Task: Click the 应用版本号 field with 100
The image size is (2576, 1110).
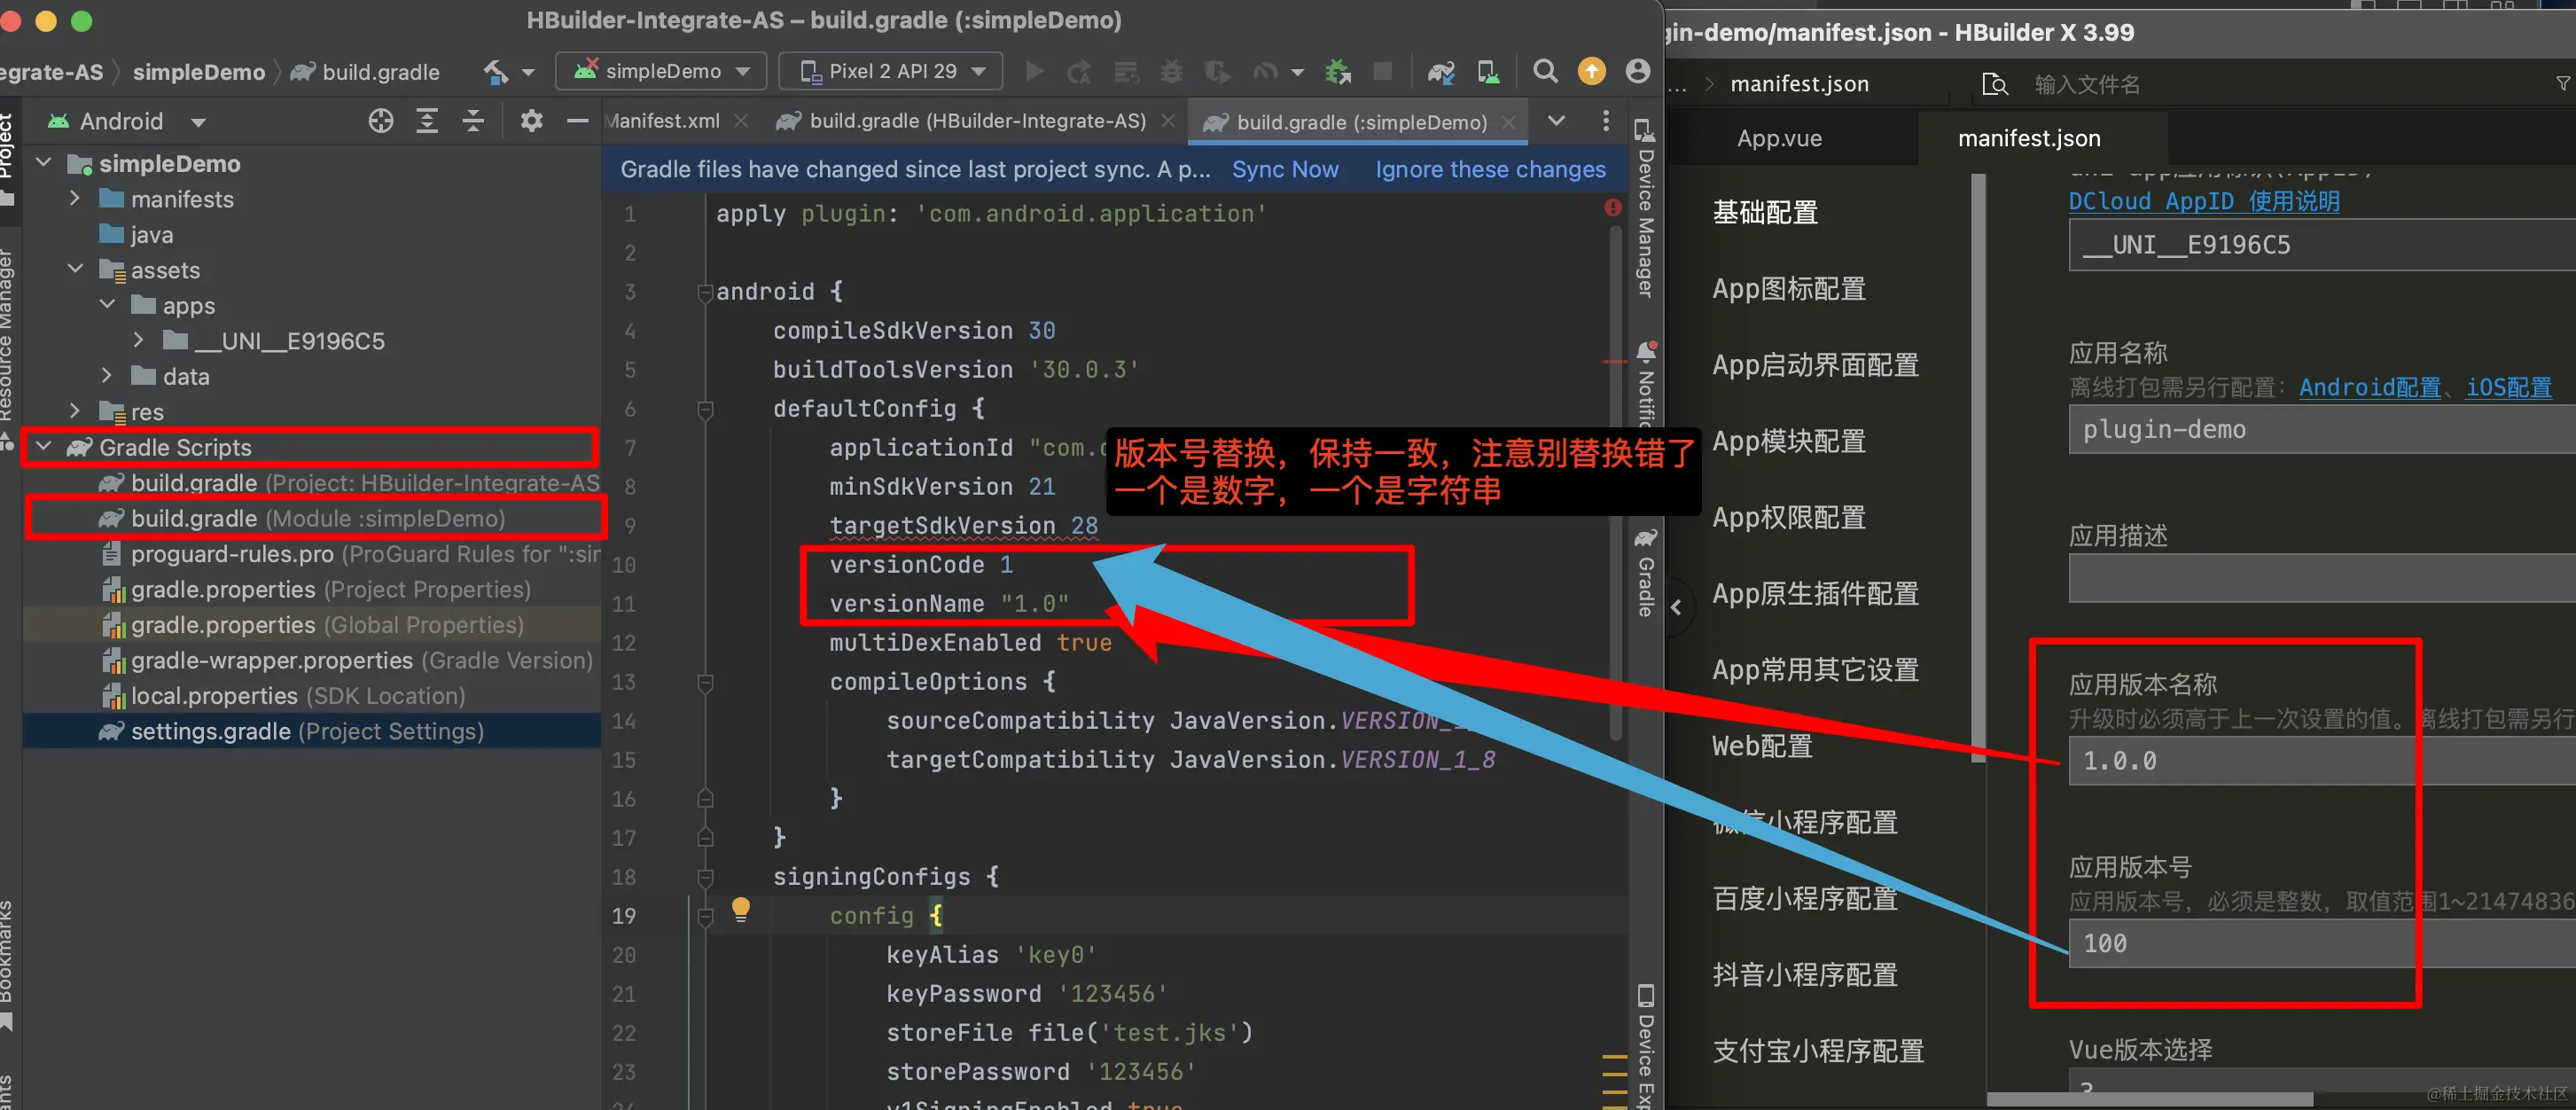Action: pyautogui.click(x=2322, y=943)
